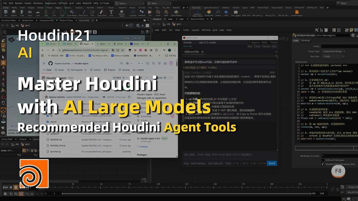Select the Sphere shelf tool

pos(14,13)
